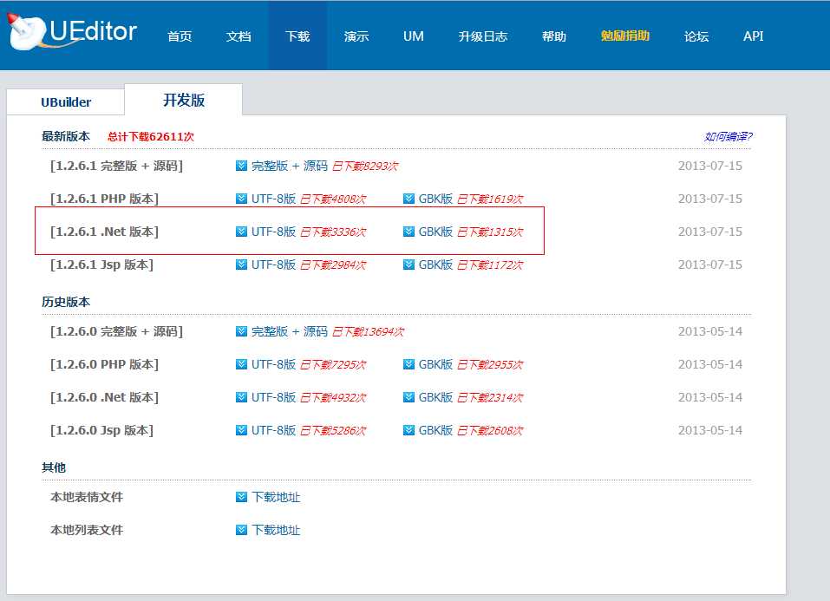
Task: Switch to the 开发版 tab
Action: tap(184, 100)
